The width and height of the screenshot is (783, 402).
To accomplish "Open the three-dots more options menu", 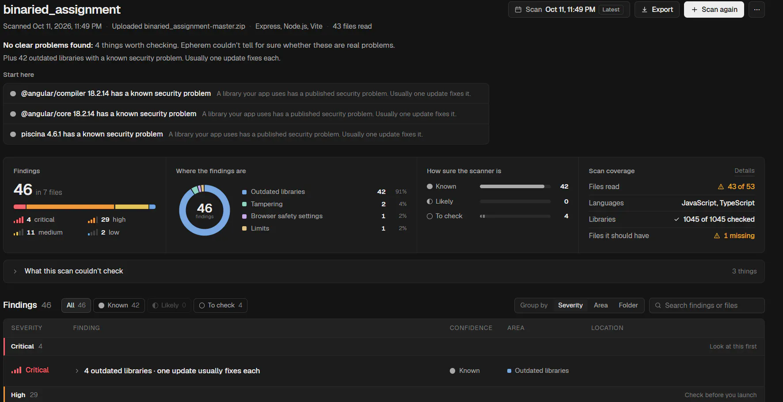I will coord(756,10).
